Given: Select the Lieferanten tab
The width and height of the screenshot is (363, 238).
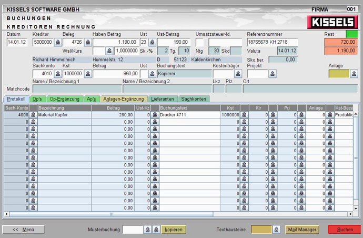Looking at the screenshot, I should (163, 99).
